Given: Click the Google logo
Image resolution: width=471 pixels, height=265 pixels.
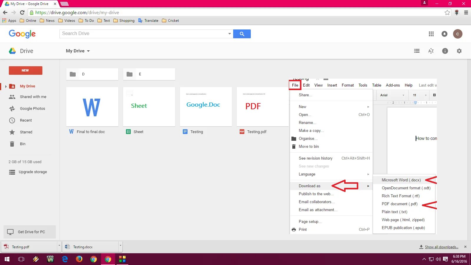Looking at the screenshot, I should tap(22, 34).
